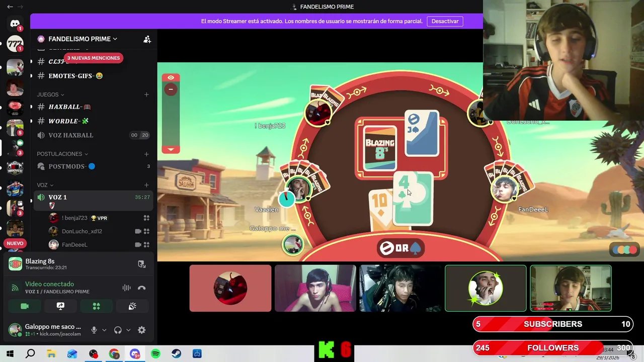Click camera icon next to DonLucho_xd12

coord(138,231)
